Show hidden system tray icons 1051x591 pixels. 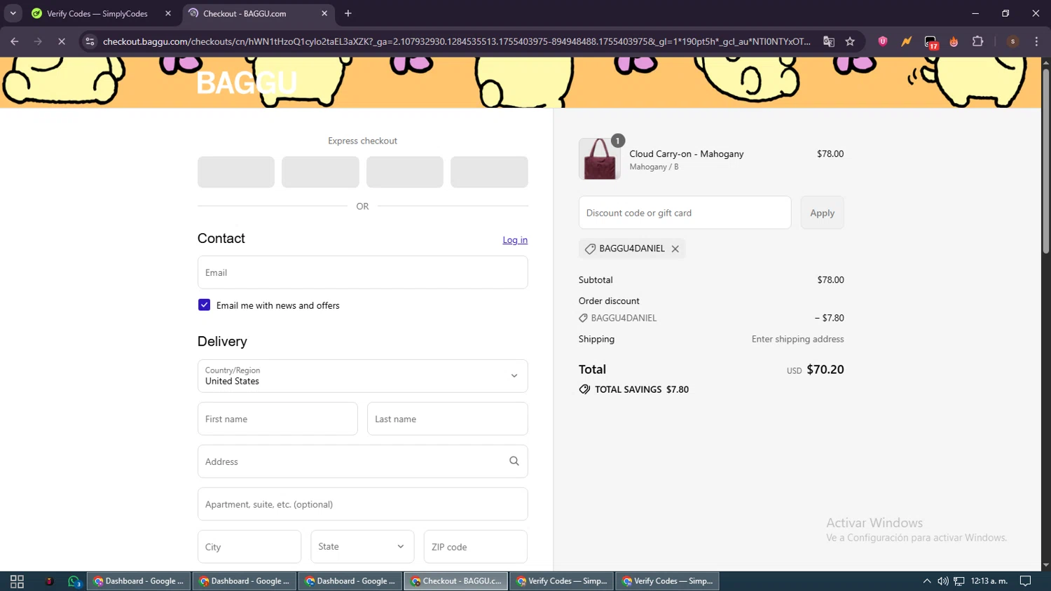click(927, 581)
